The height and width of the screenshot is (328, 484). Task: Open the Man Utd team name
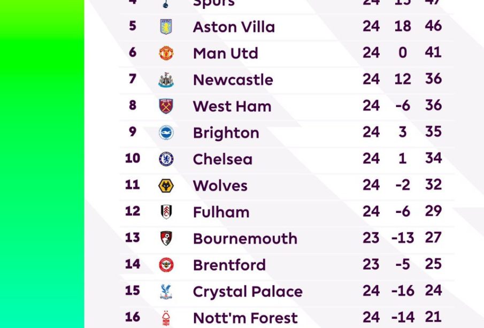coord(225,53)
